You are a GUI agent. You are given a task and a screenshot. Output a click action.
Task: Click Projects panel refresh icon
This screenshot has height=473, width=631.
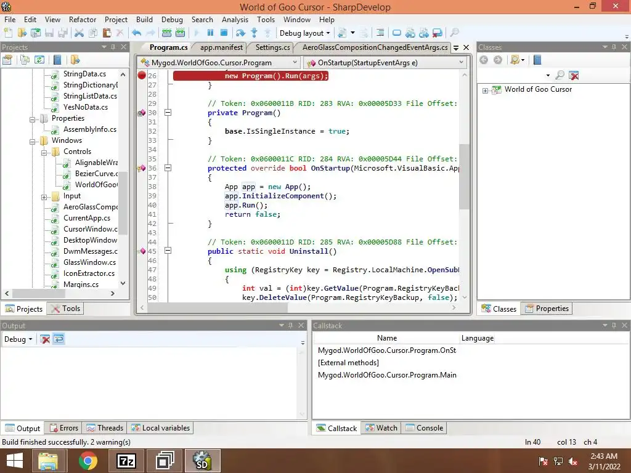click(x=39, y=60)
